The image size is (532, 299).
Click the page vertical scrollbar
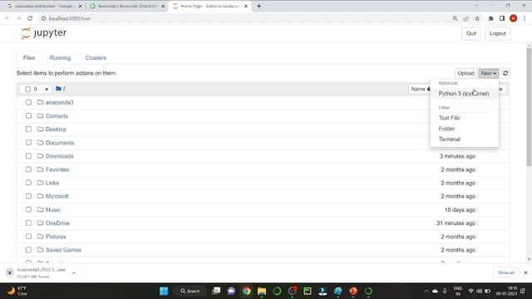click(x=529, y=107)
